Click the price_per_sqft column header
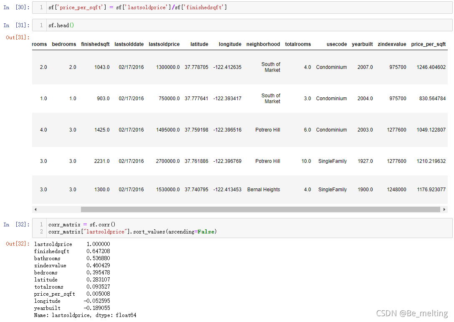 coord(429,44)
